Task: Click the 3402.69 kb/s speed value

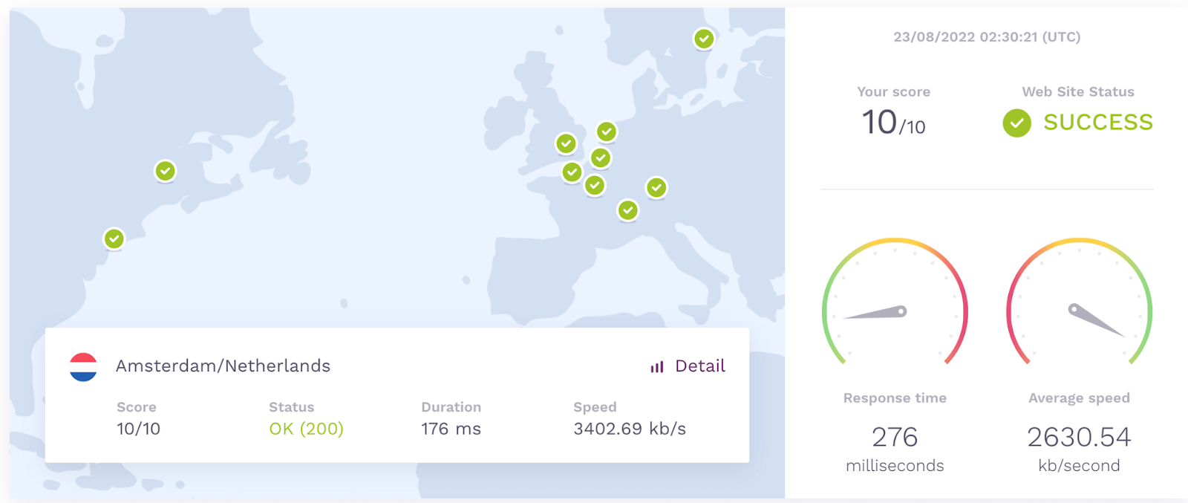Action: tap(630, 429)
